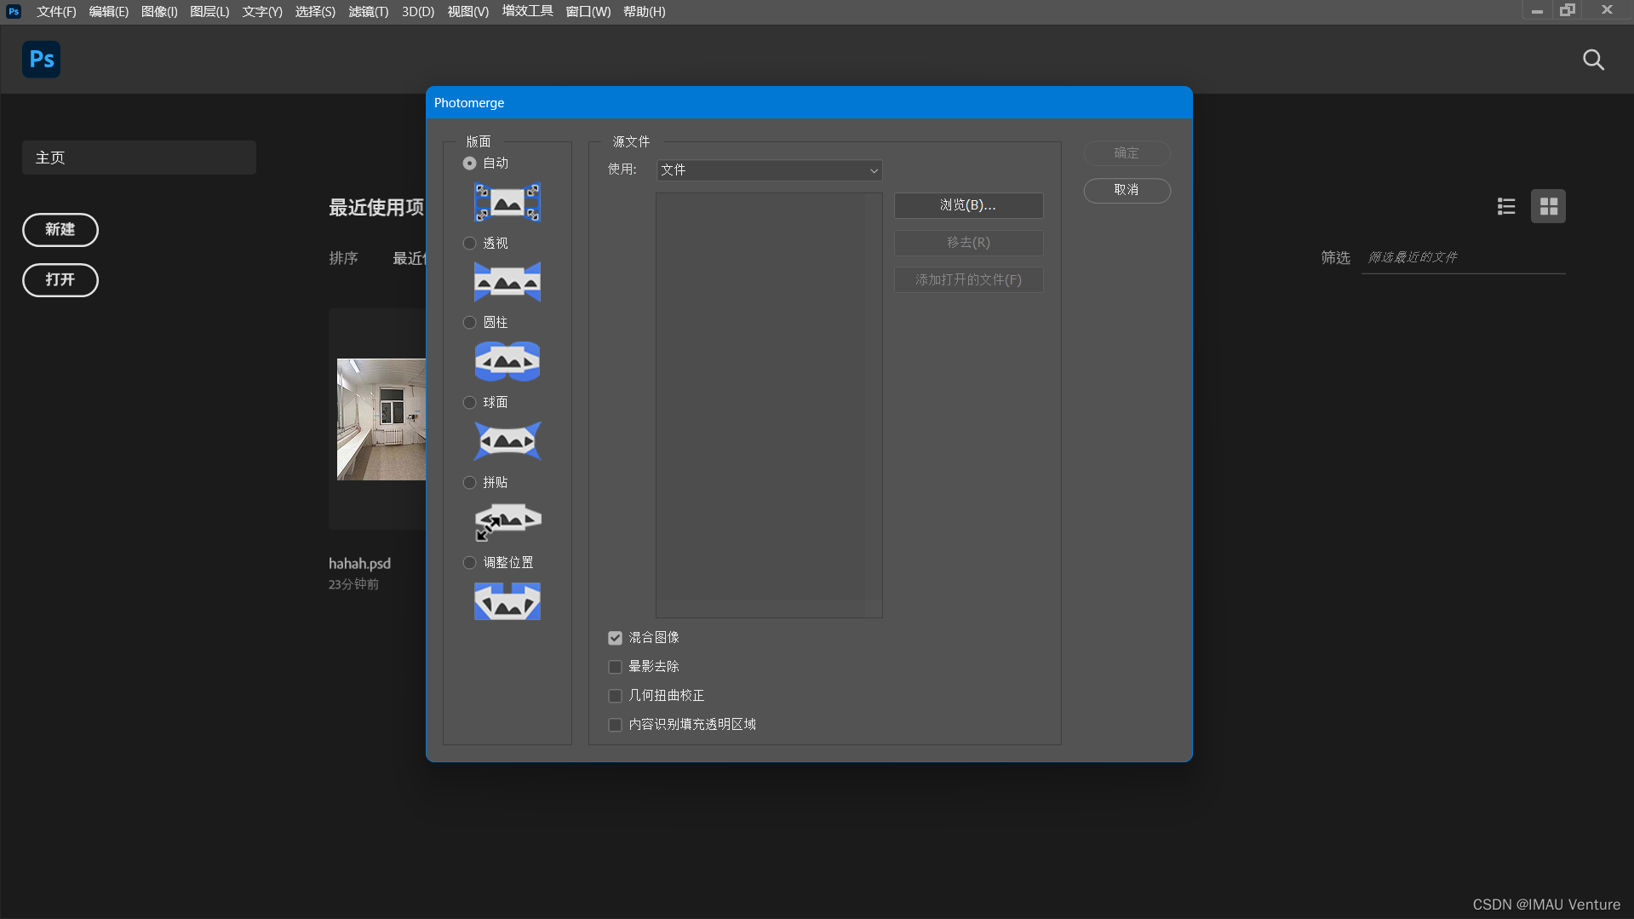Click the 排序 sort label
The height and width of the screenshot is (919, 1634).
(x=344, y=258)
